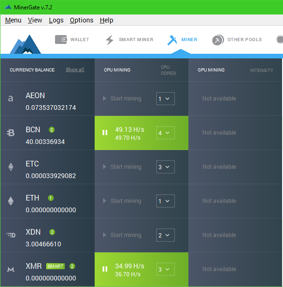Image resolution: width=283 pixels, height=287 pixels.
Task: Pause BCN mining
Action: [105, 133]
